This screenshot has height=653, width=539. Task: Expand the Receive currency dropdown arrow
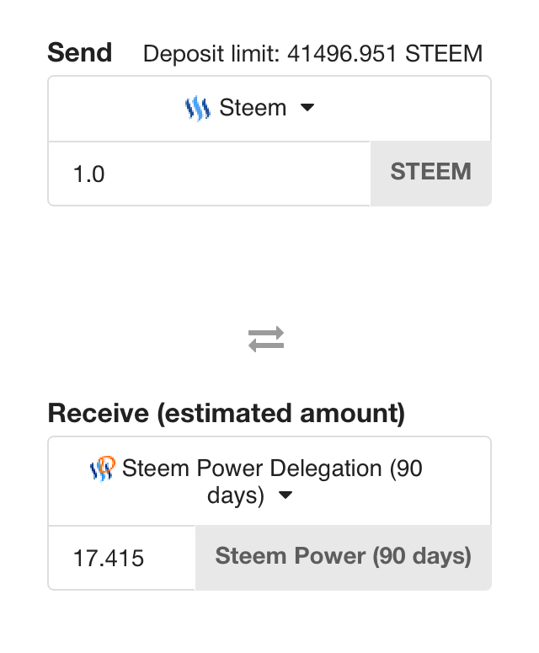pos(285,496)
